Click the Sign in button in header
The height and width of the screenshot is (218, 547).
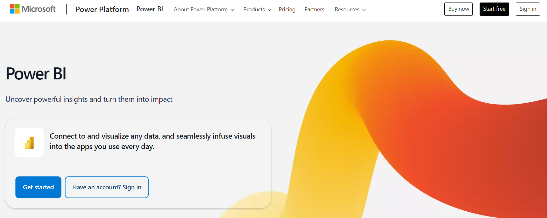click(x=528, y=9)
